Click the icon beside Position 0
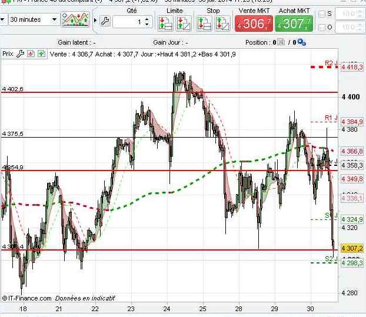The width and height of the screenshot is (366, 317). point(281,42)
